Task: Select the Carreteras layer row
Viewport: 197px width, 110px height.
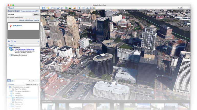Action: pyautogui.click(x=18, y=102)
